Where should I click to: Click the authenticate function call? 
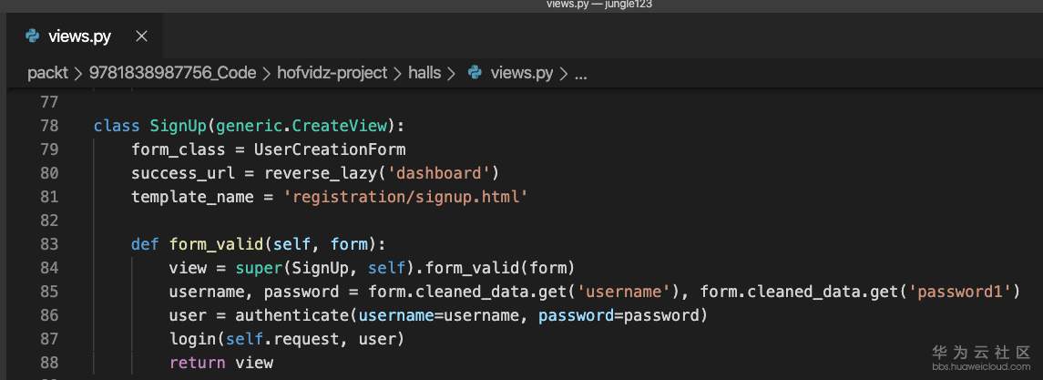click(x=291, y=315)
